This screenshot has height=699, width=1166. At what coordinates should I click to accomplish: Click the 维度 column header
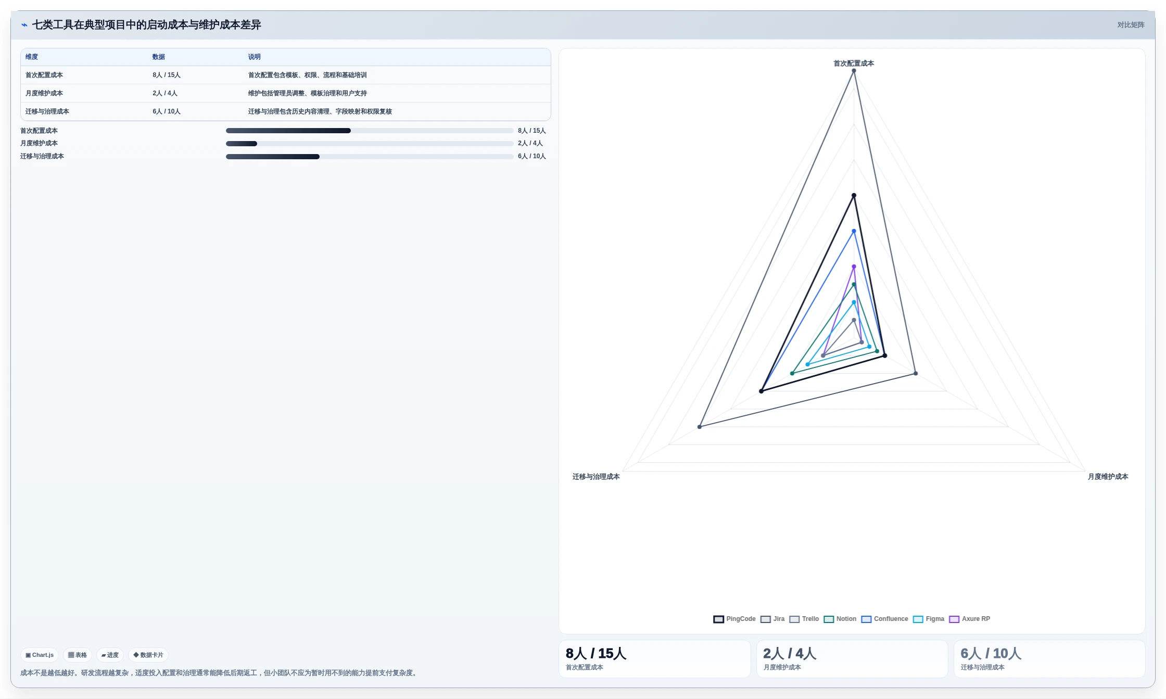32,57
